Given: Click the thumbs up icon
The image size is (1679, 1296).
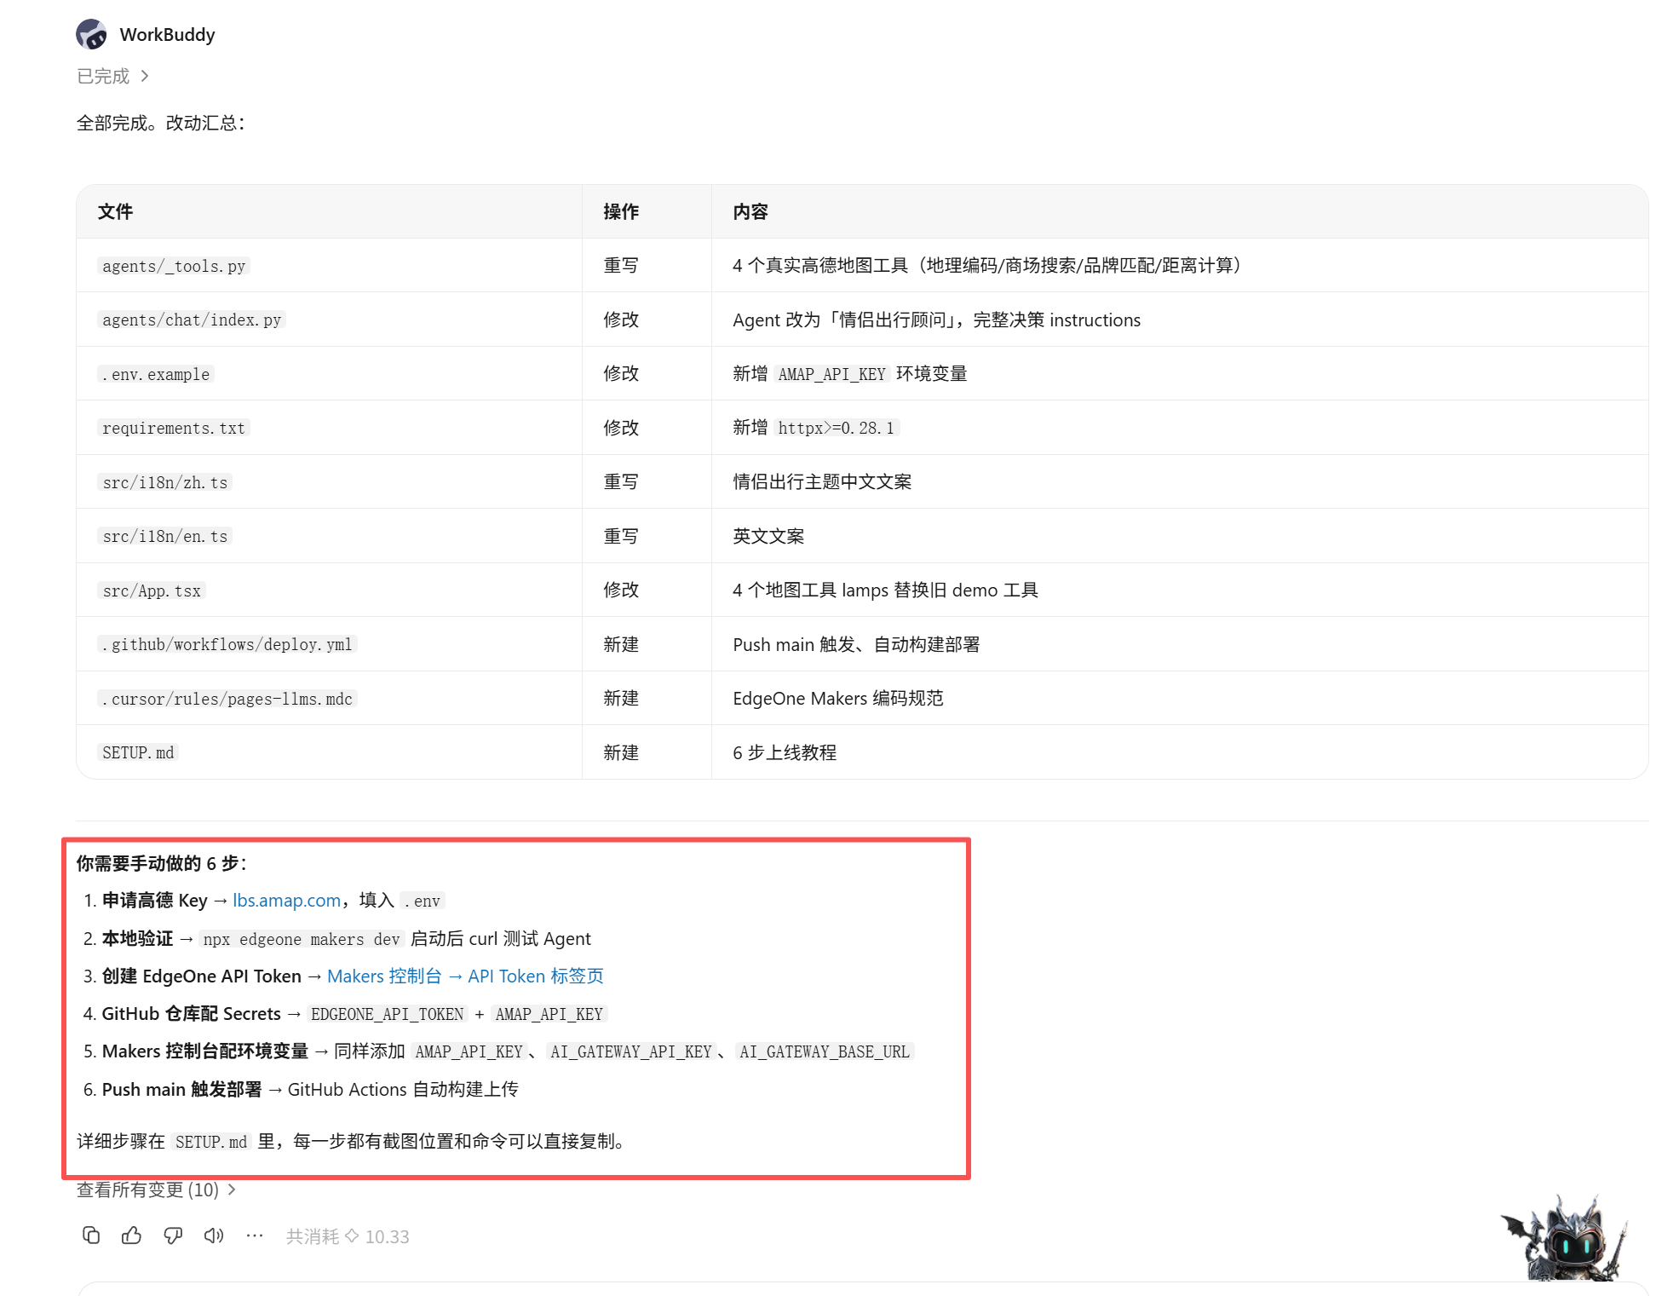Looking at the screenshot, I should 132,1236.
